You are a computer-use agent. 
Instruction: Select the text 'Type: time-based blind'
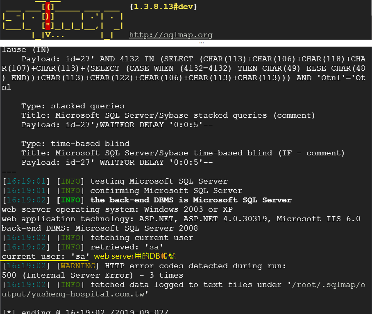(75, 144)
